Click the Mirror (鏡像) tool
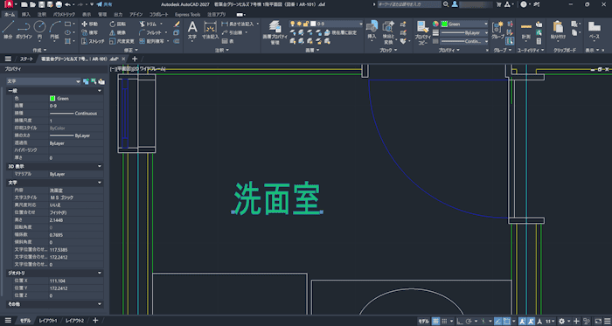 (x=118, y=32)
